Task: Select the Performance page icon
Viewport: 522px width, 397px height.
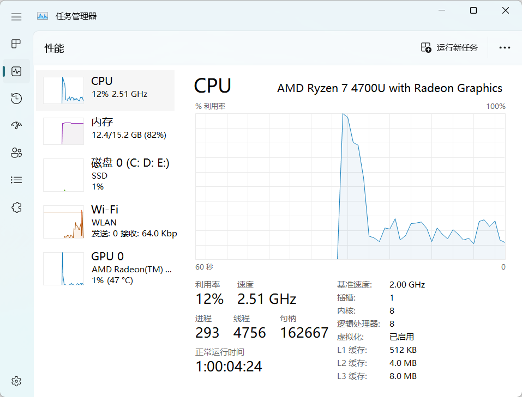Action: tap(16, 71)
